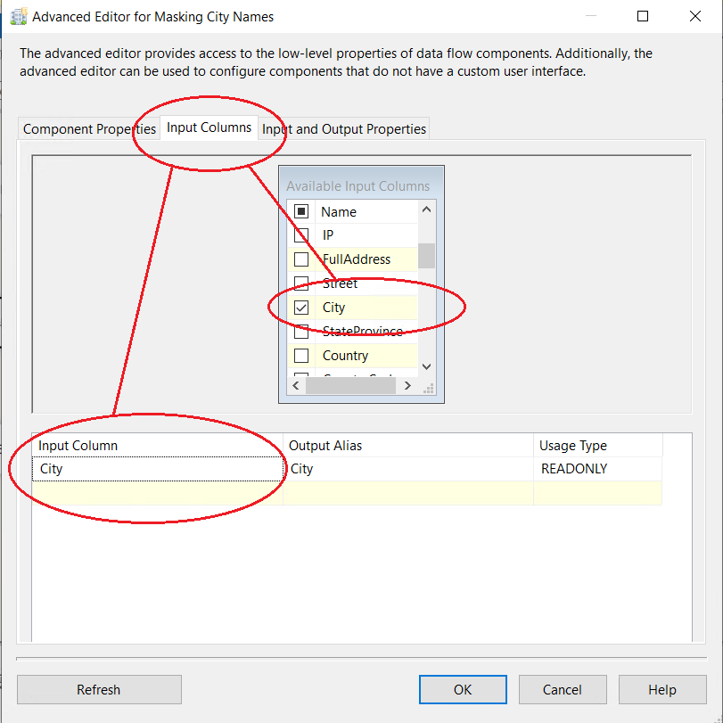The image size is (723, 723).
Task: Toggle the Name select-all checkbox
Action: pos(301,212)
